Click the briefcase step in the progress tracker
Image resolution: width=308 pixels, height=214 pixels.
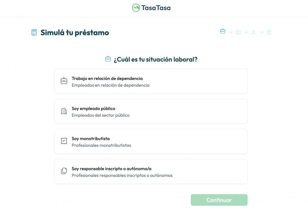222,32
